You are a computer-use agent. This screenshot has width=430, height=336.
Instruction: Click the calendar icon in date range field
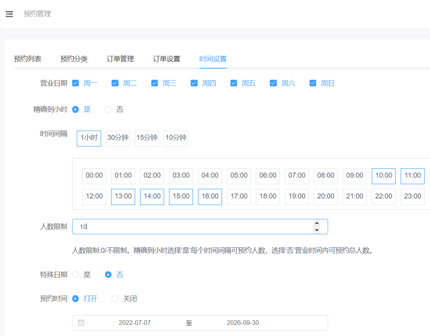[x=81, y=323]
